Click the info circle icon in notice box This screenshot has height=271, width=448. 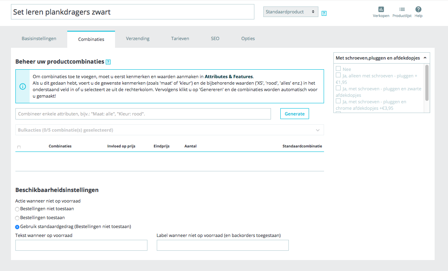coord(23,86)
